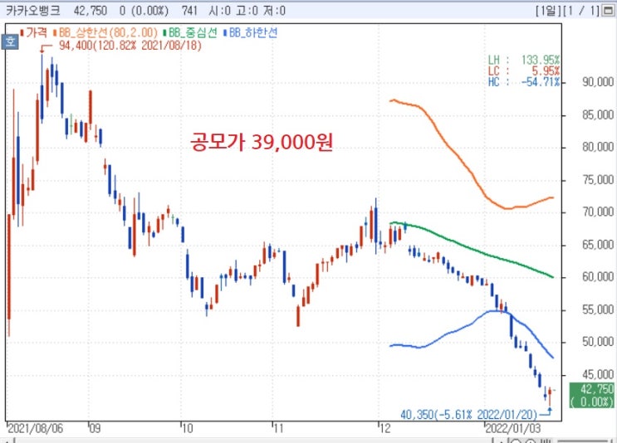Click the 70,000 price axis label
This screenshot has height=443, width=617.
[598, 212]
